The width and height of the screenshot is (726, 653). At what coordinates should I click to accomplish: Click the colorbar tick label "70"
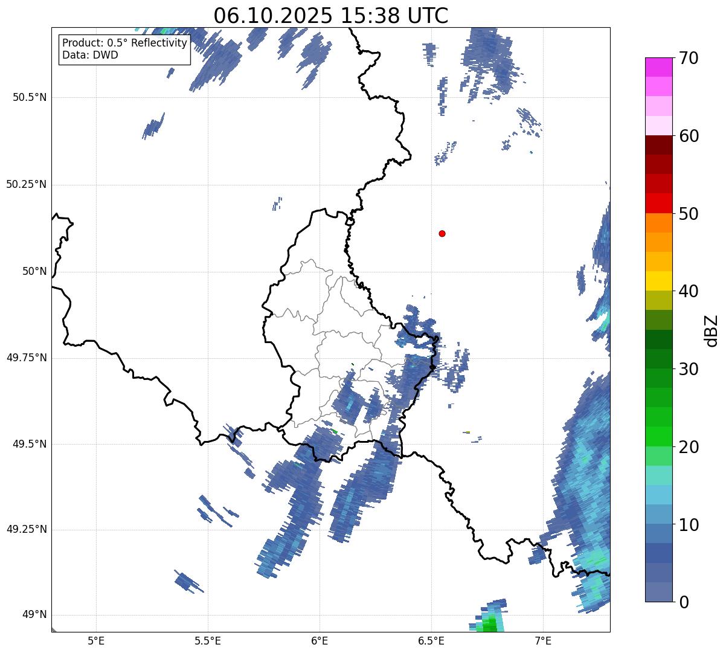pyautogui.click(x=689, y=58)
